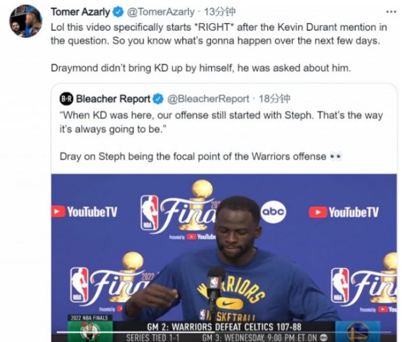Open Tomer Azarly's profile avatar
The width and height of the screenshot is (409, 342).
point(26,21)
